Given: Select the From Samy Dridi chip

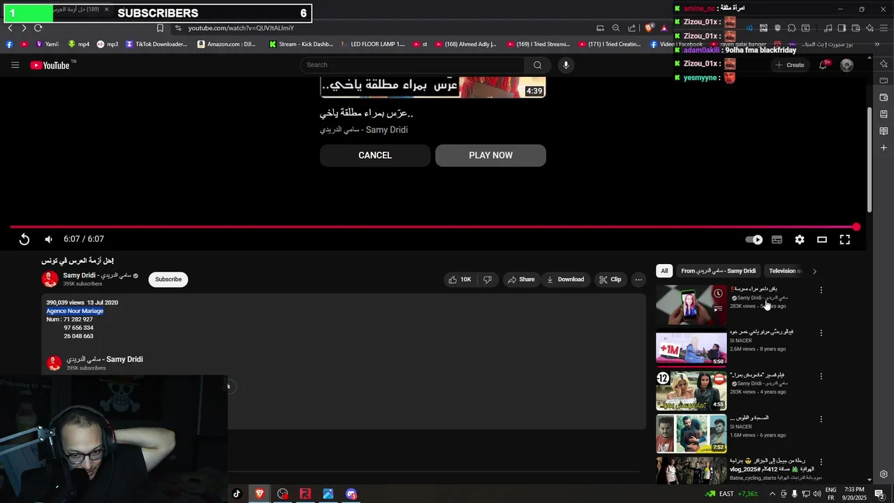Looking at the screenshot, I should click(718, 271).
